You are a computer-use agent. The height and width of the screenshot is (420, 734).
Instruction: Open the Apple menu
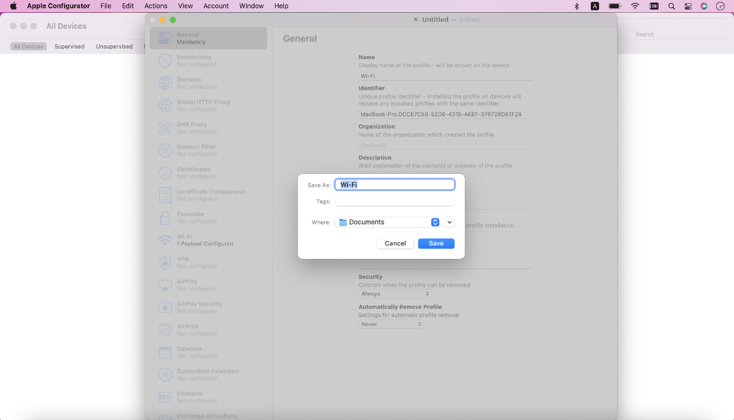[13, 6]
